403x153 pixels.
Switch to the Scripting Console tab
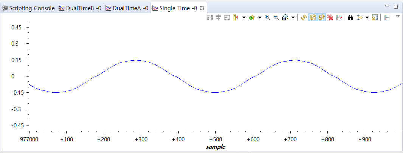coord(28,8)
